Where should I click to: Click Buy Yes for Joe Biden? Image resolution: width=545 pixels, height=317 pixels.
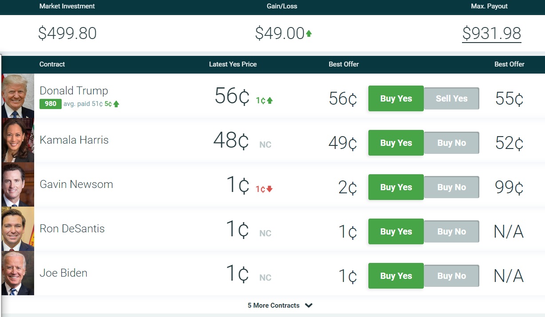click(396, 276)
